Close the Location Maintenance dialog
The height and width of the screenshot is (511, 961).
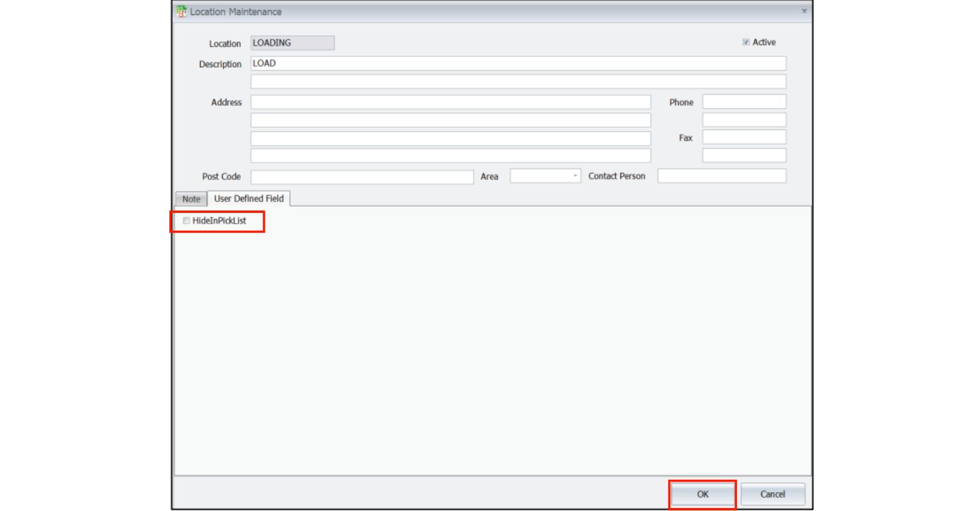[x=804, y=11]
